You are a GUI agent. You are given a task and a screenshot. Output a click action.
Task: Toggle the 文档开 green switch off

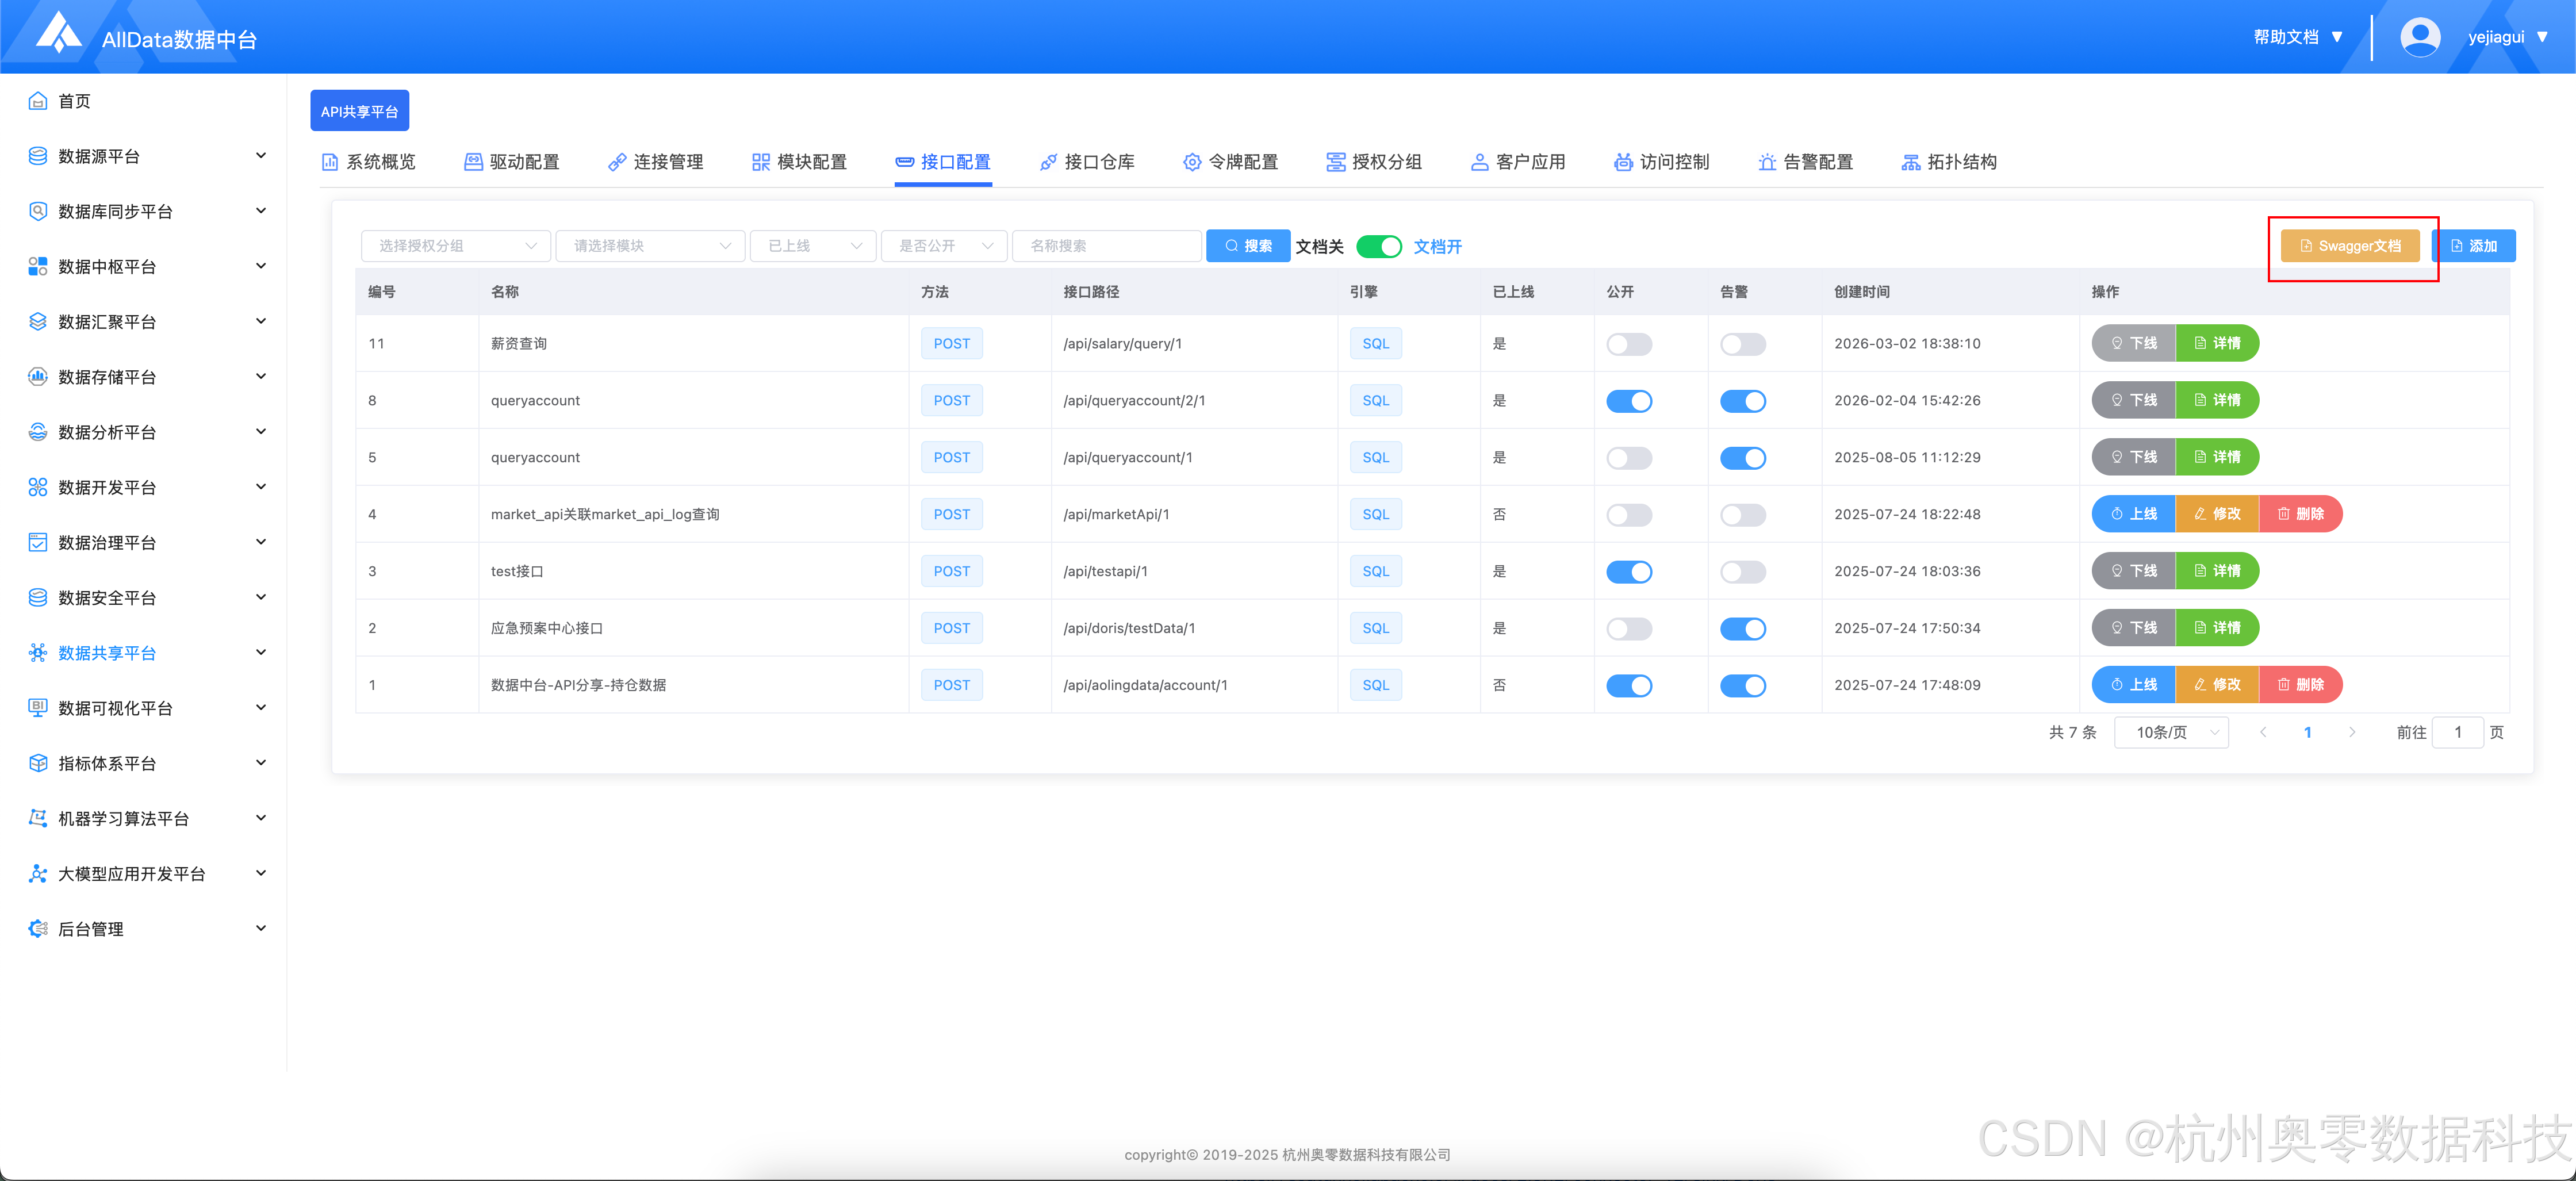[x=1378, y=246]
